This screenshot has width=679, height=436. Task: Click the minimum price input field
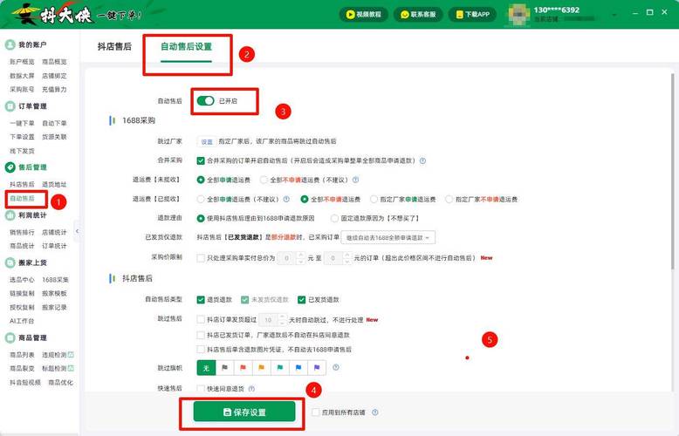click(x=286, y=258)
